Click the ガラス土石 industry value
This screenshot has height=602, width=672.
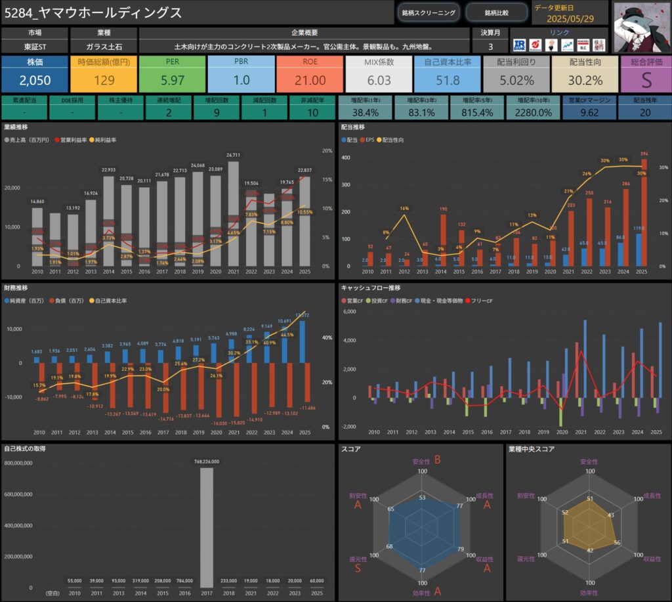click(x=104, y=47)
